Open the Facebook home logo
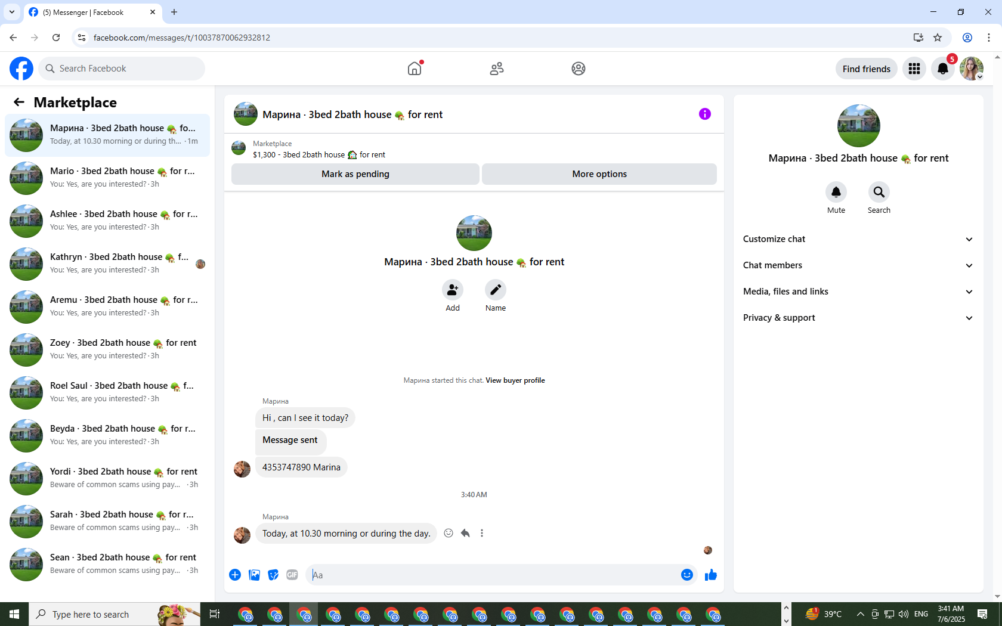The width and height of the screenshot is (1002, 626). [x=21, y=69]
